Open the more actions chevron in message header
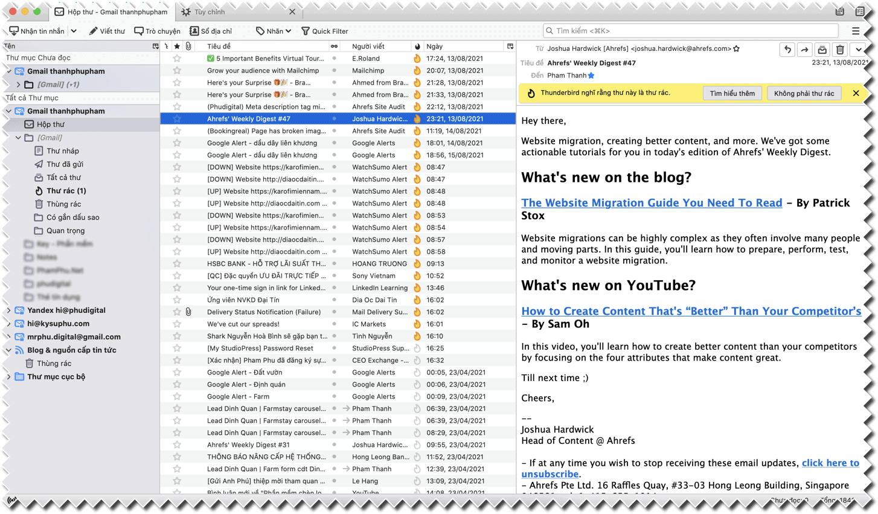 [x=858, y=50]
